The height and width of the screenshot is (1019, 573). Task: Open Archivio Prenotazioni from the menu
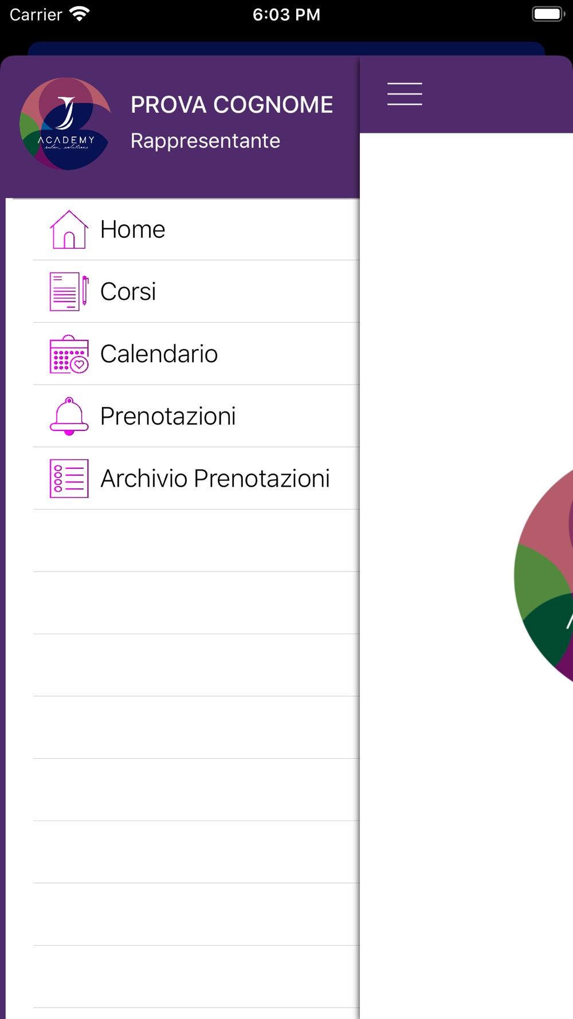215,479
